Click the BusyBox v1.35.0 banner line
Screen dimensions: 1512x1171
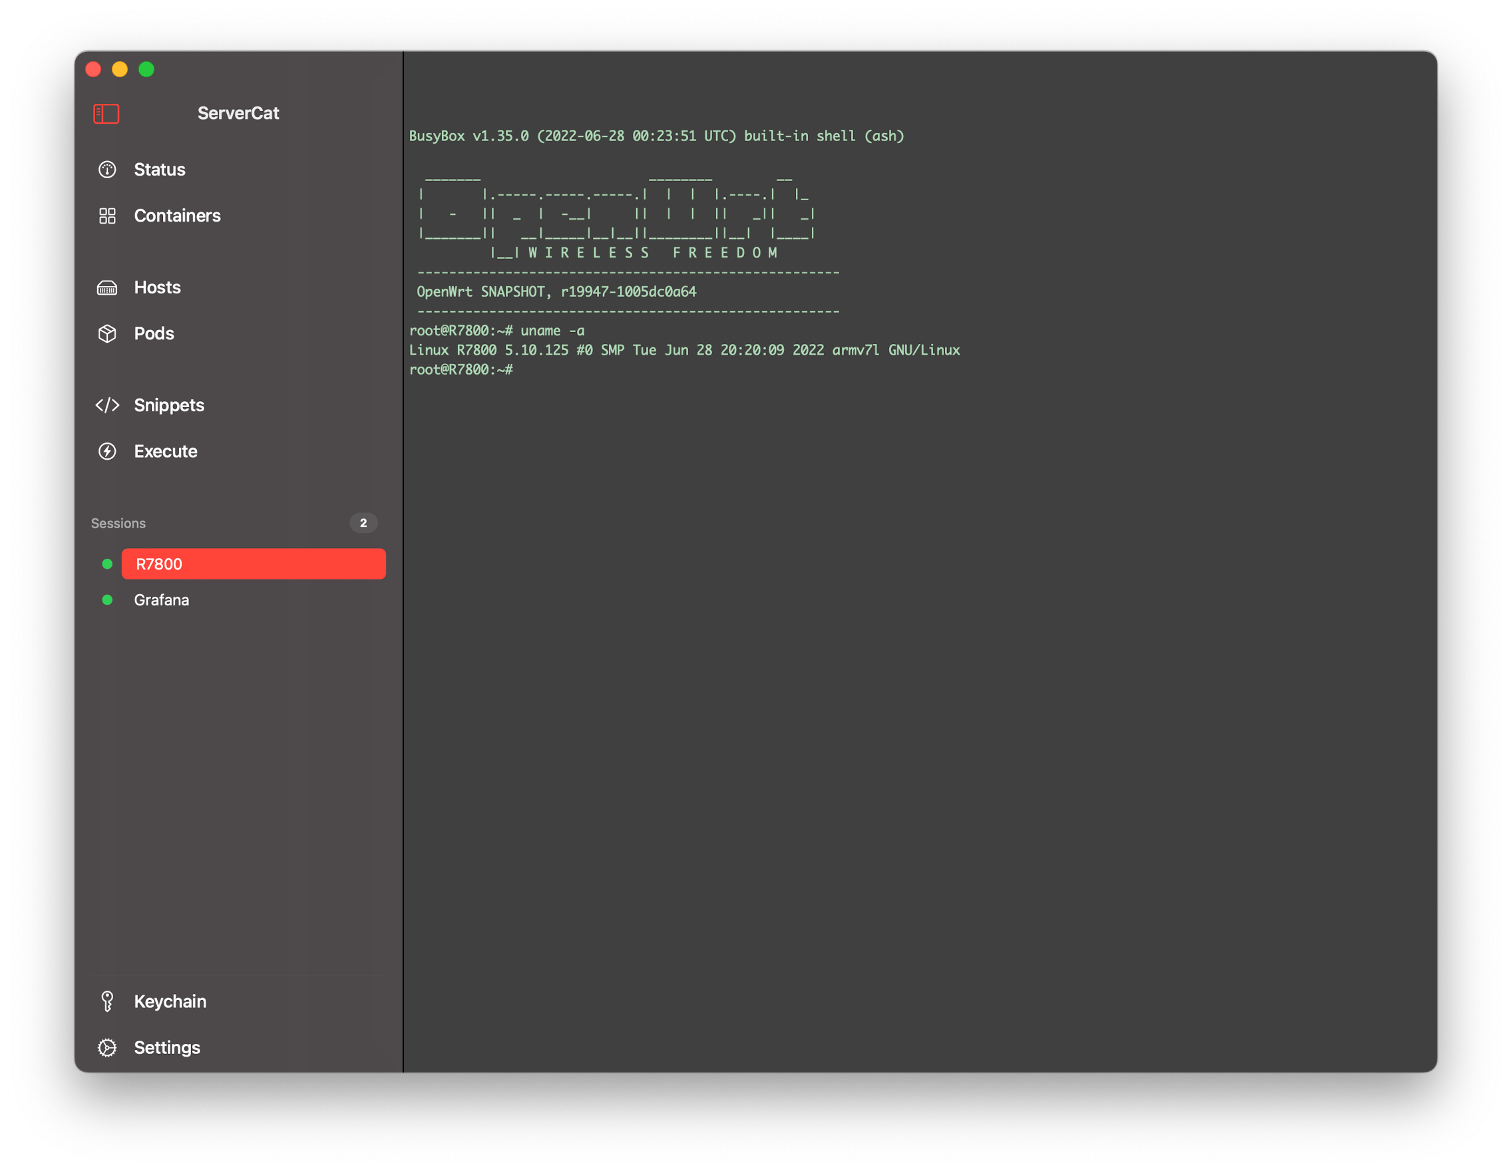pyautogui.click(x=656, y=136)
